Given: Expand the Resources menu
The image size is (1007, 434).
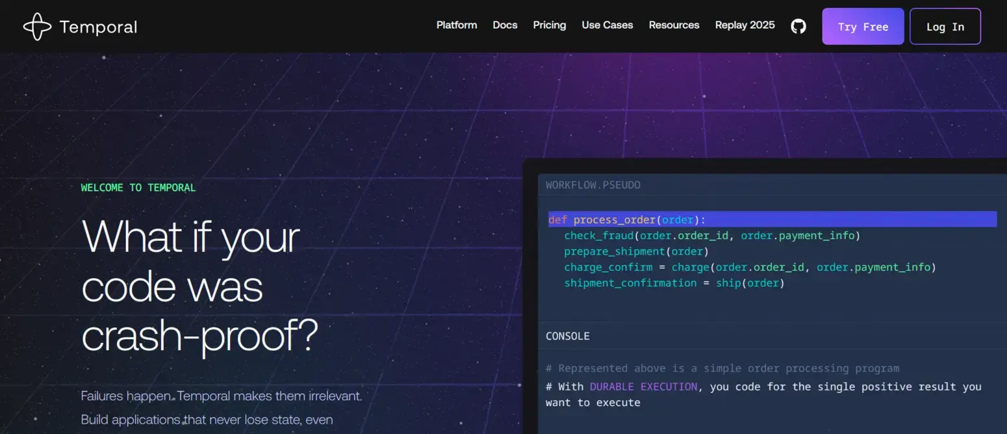Looking at the screenshot, I should point(674,25).
